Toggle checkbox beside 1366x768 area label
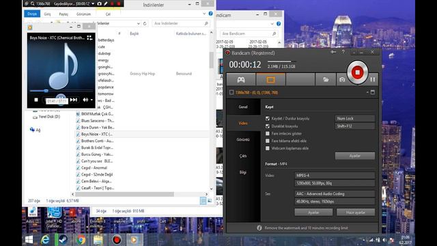437x246 pixels. [x=231, y=92]
